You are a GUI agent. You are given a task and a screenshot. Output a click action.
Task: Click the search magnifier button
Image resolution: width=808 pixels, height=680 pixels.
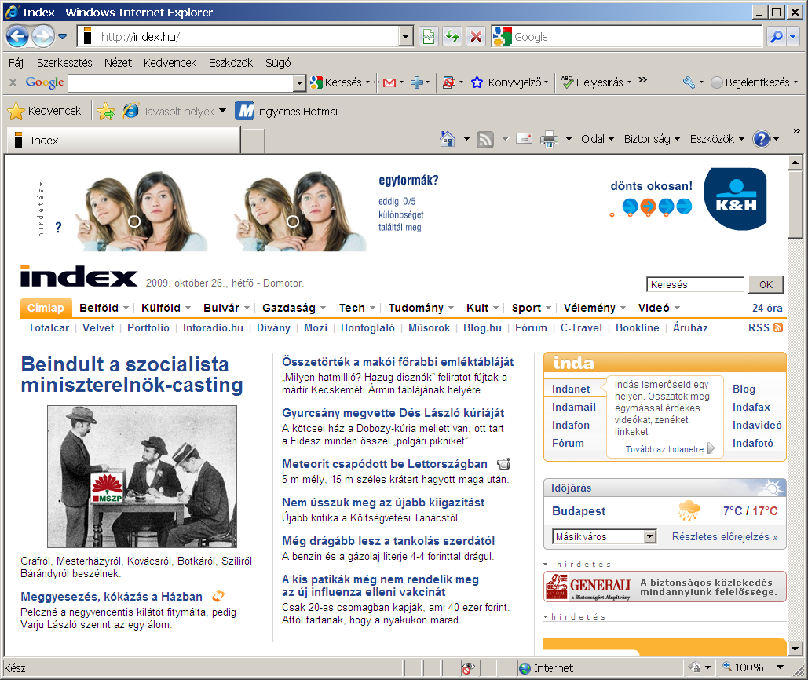point(776,37)
